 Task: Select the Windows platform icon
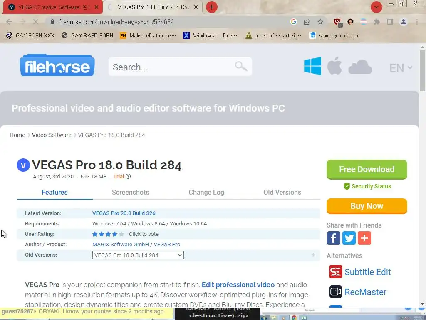pos(312,66)
